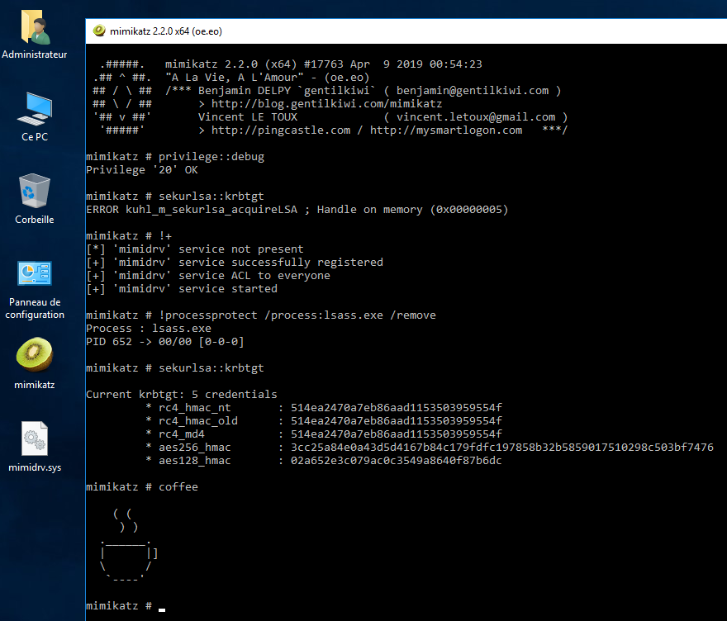Select the Ce PC desktop icon
727x621 pixels.
click(35, 109)
